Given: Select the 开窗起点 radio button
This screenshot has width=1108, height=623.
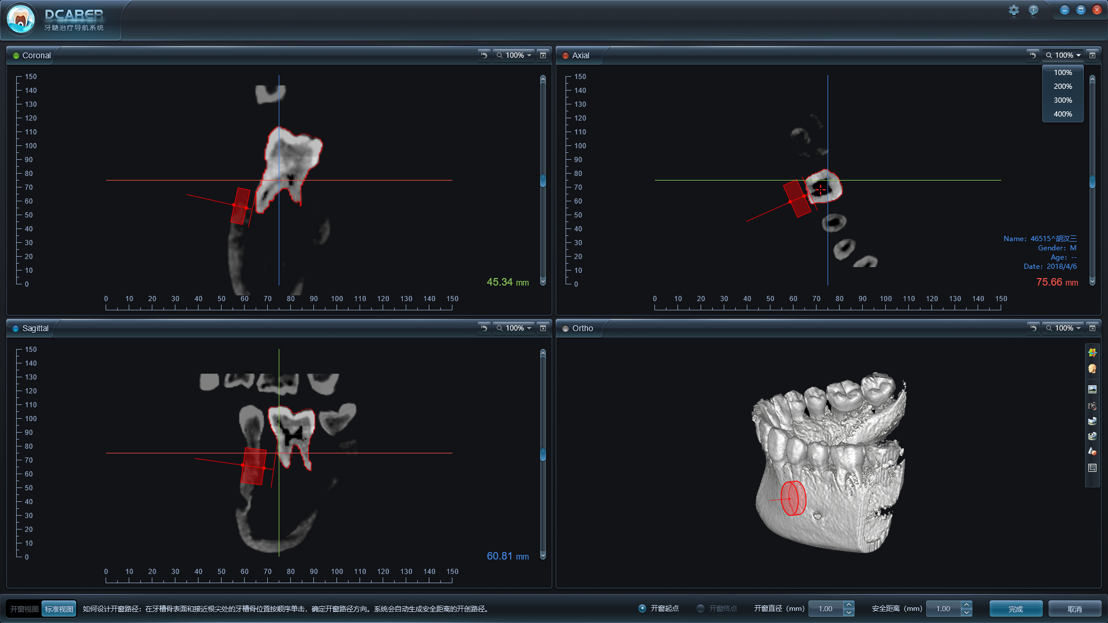Looking at the screenshot, I should pos(642,609).
